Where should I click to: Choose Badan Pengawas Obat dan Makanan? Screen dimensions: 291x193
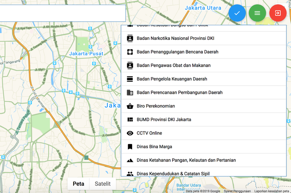click(204, 66)
